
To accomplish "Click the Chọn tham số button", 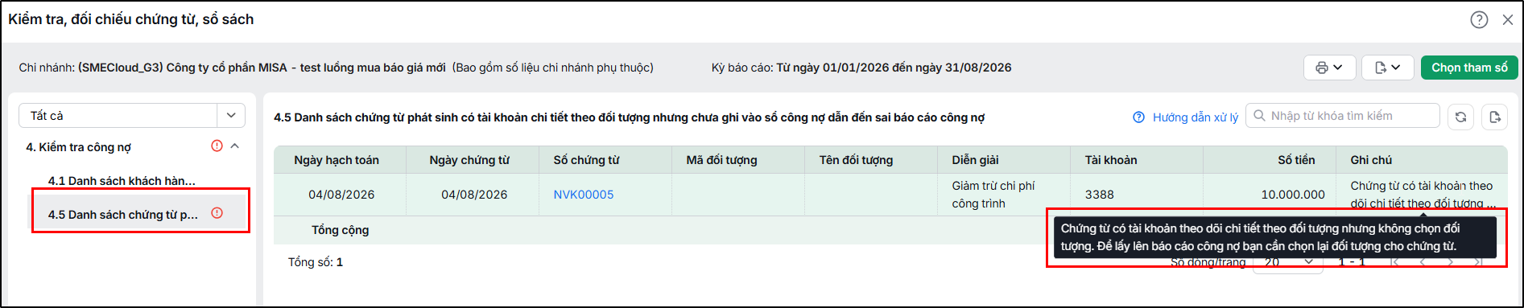I will click(x=1469, y=68).
